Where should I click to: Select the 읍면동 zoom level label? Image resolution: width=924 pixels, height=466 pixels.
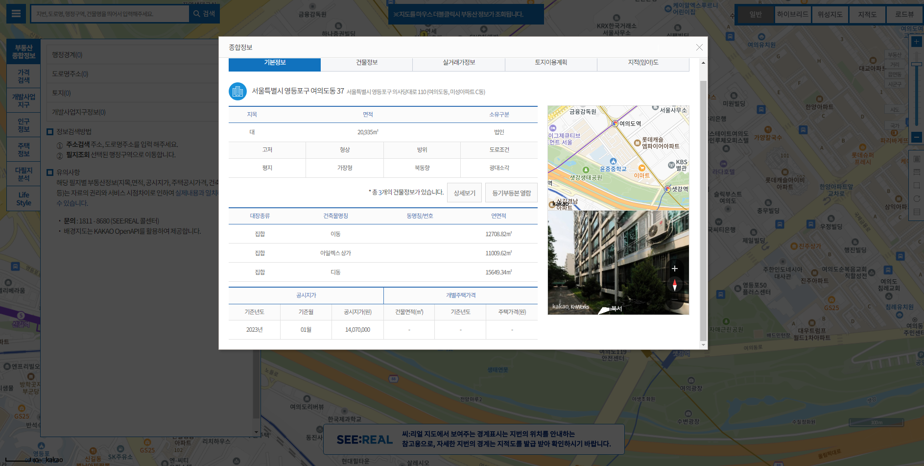[x=895, y=74]
